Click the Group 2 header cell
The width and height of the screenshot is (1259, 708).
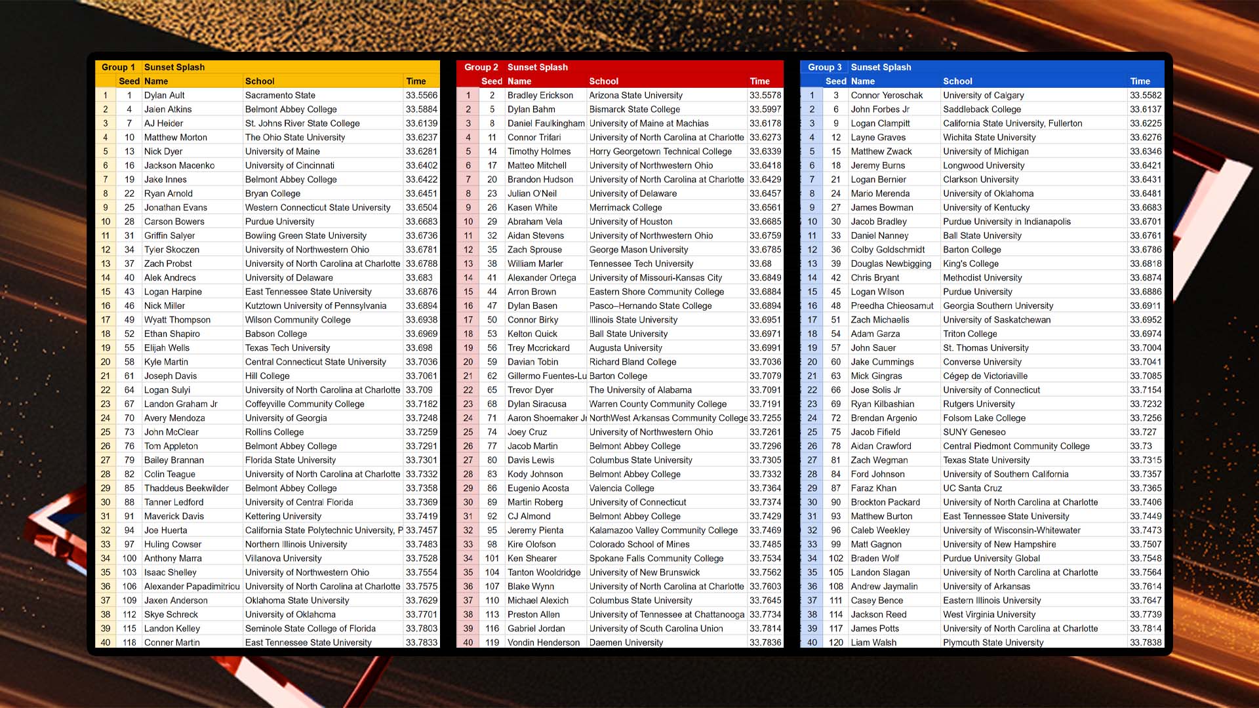pos(481,67)
